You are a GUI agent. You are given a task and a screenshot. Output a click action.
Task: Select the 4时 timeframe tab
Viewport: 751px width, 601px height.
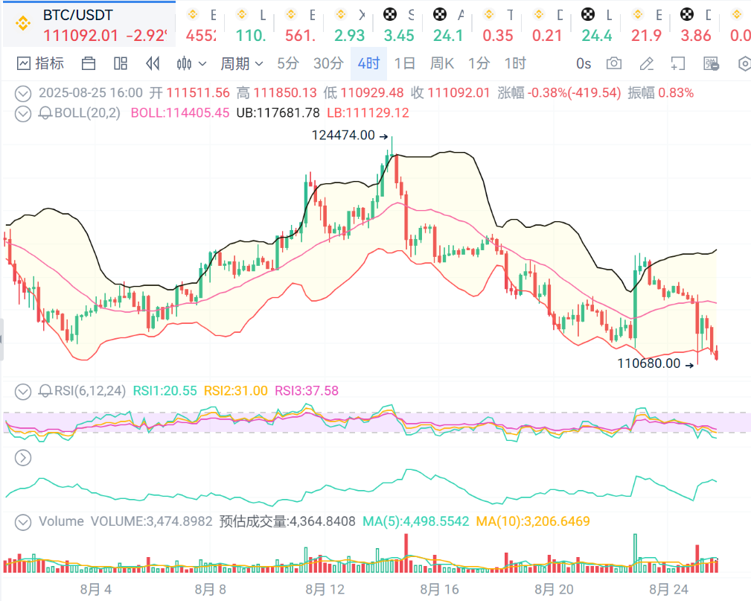pos(368,63)
